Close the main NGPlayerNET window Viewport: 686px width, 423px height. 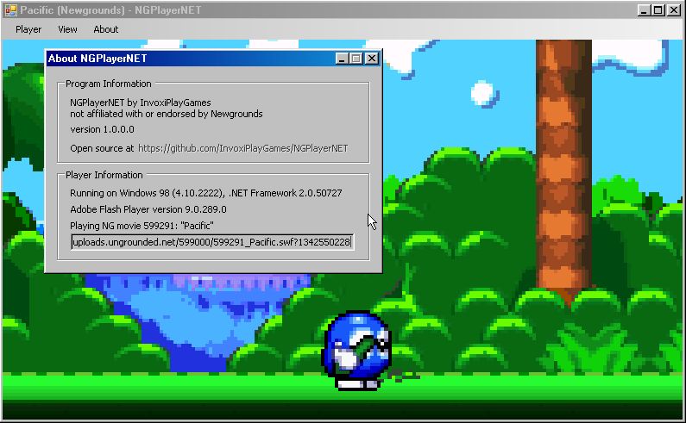pyautogui.click(x=674, y=10)
